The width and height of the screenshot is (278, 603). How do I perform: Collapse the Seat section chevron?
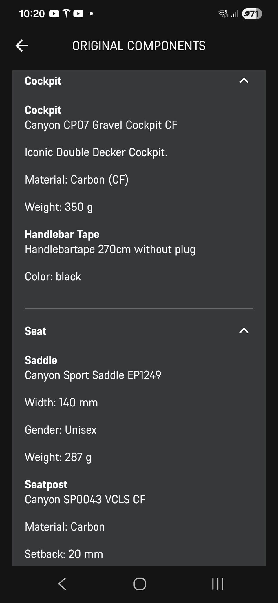[244, 330]
